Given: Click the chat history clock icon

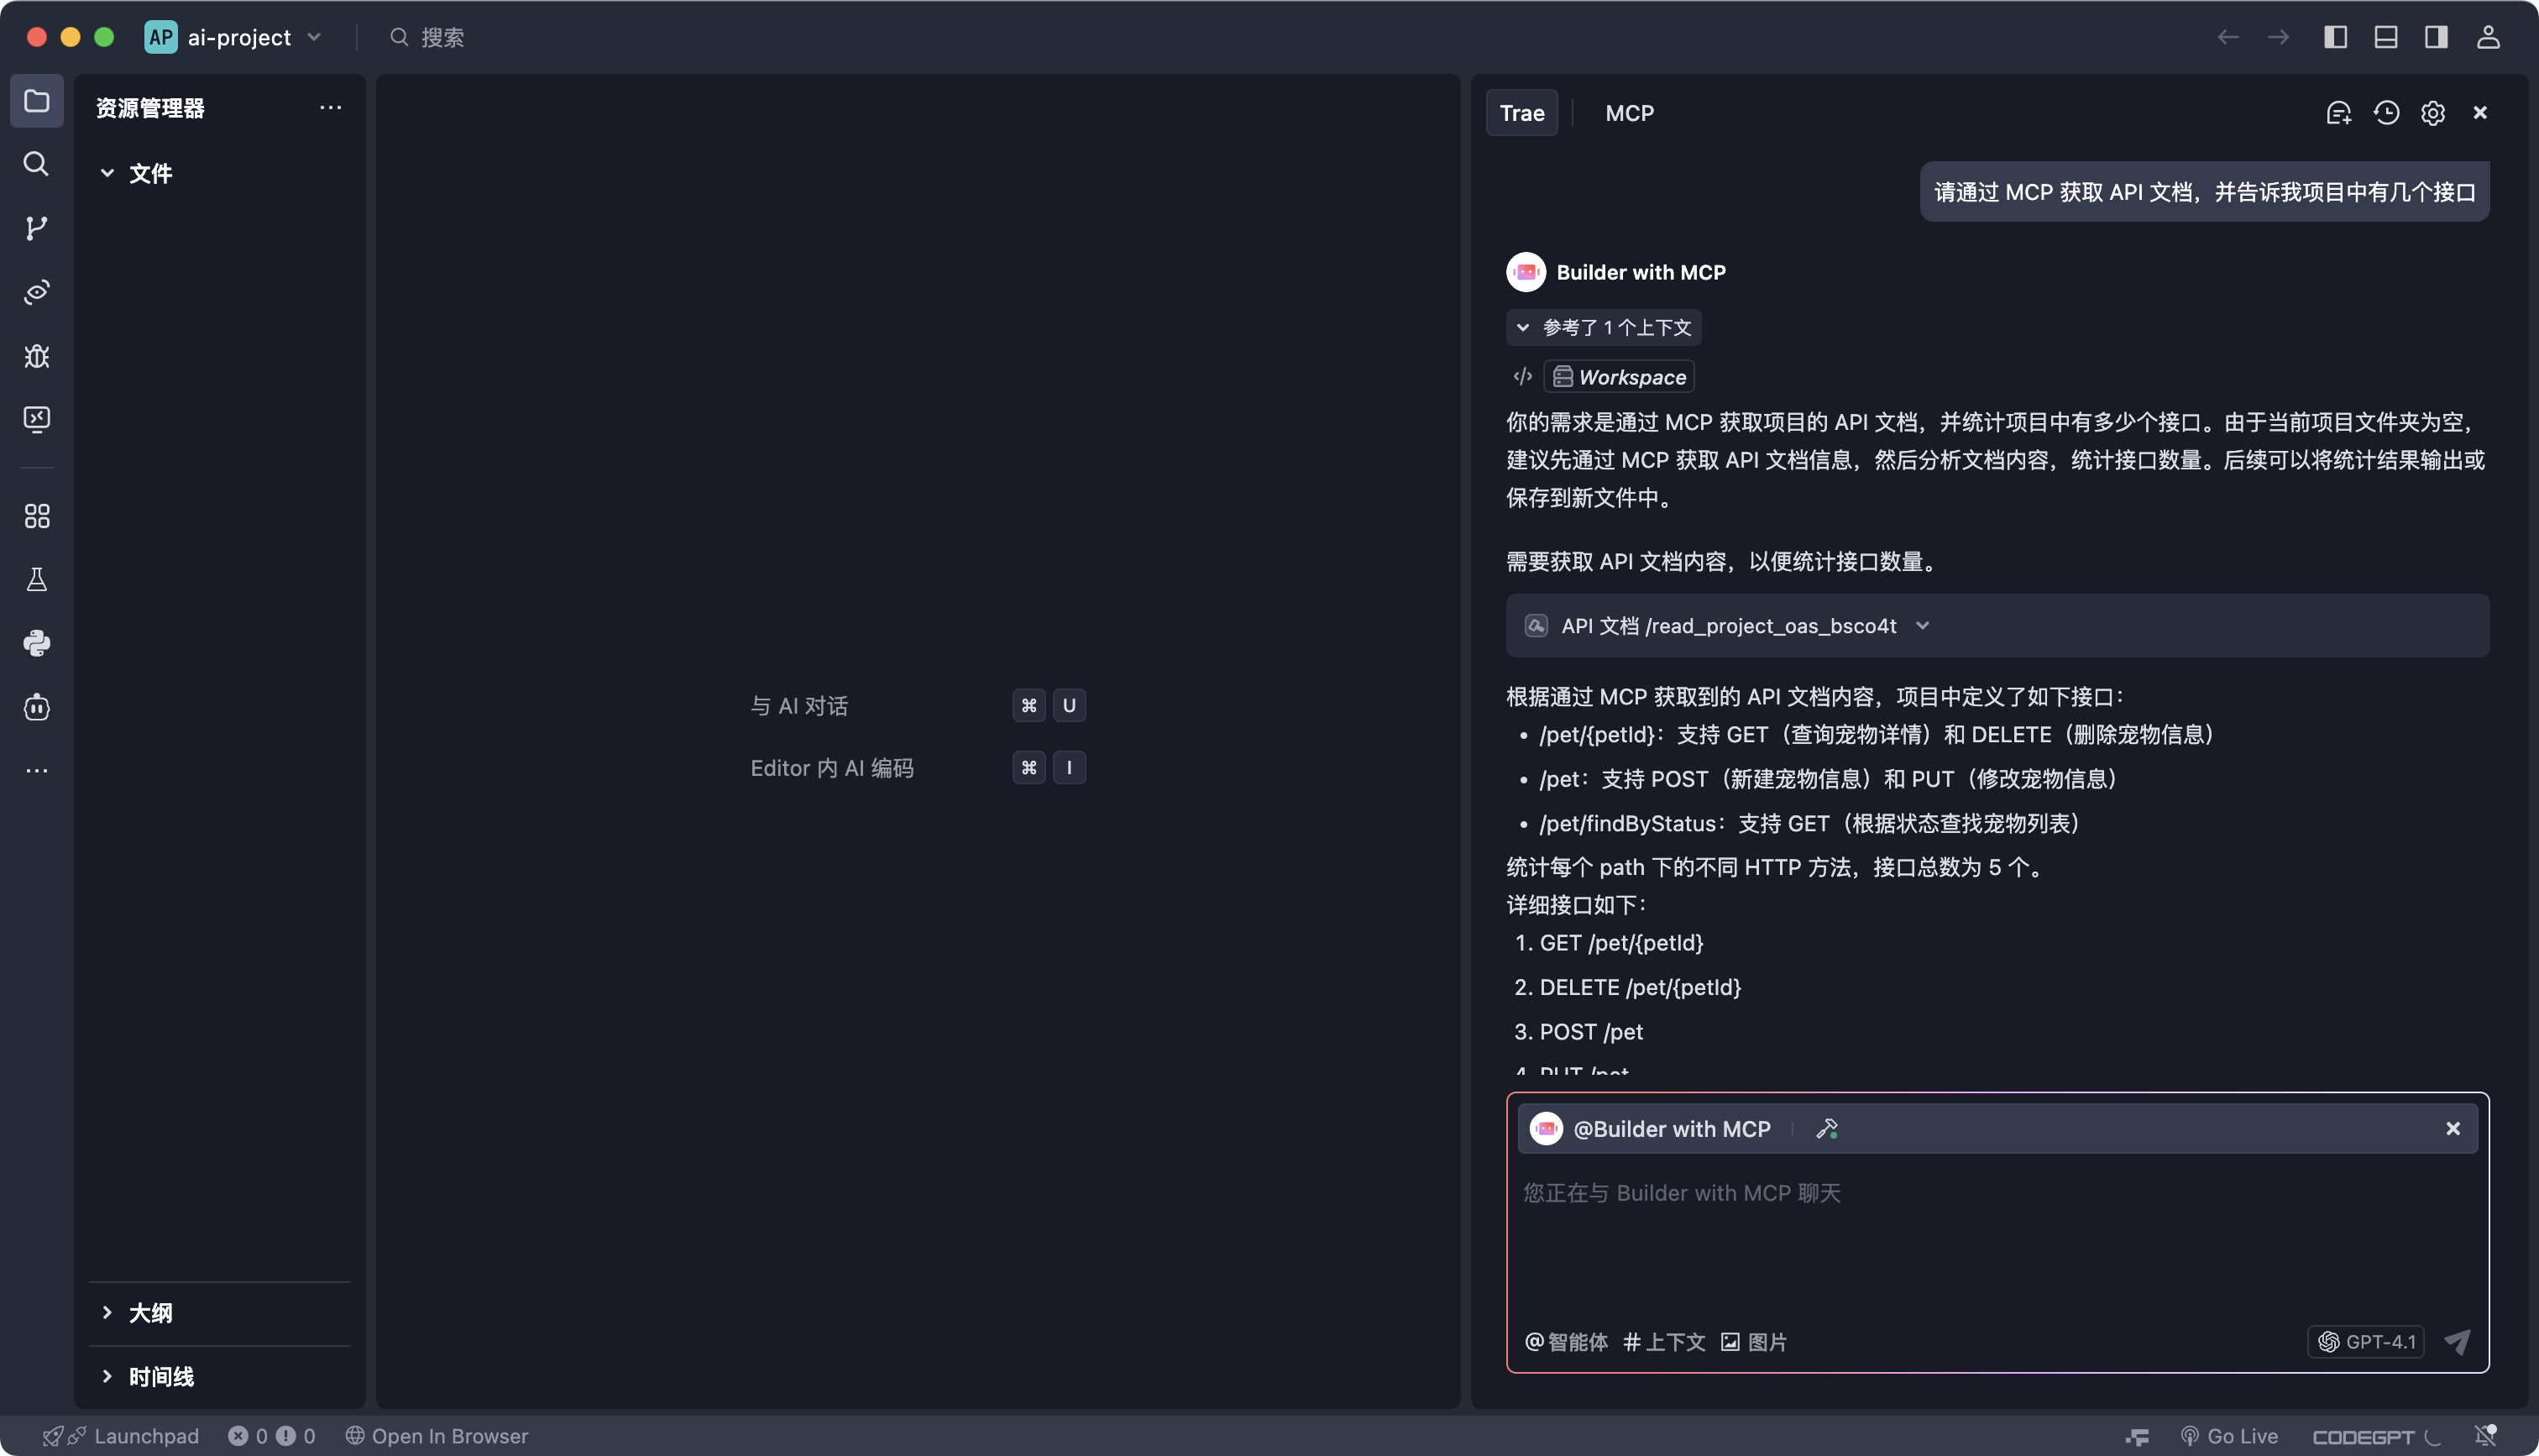Looking at the screenshot, I should pyautogui.click(x=2386, y=113).
